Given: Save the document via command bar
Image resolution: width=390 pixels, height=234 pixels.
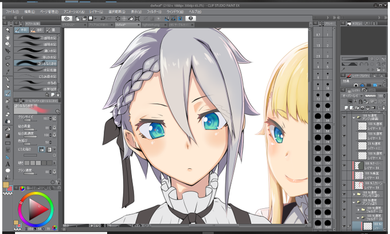Looking at the screenshot, I should point(91,18).
